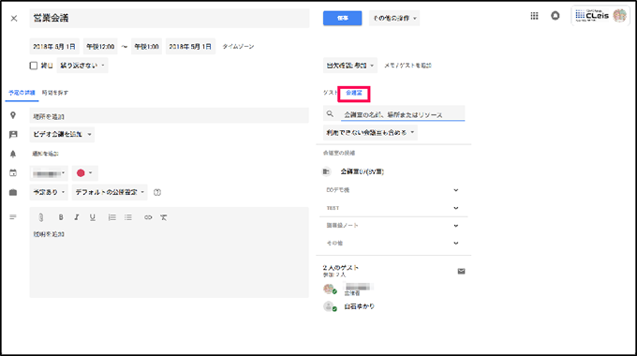Toggle bold formatting in the description
637x356 pixels.
coord(61,217)
